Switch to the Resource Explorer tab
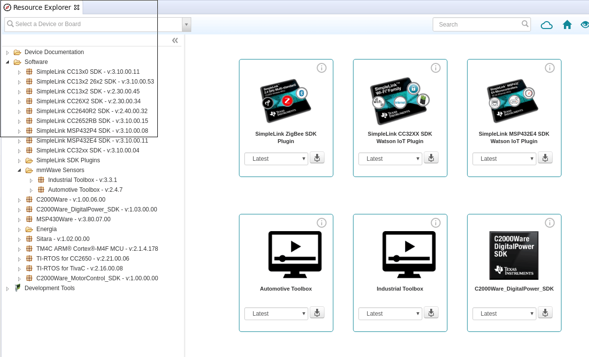Viewport: 589px width, 357px height. pos(42,7)
